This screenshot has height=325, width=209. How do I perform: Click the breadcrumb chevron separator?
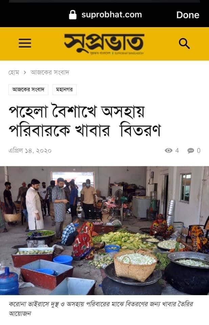point(25,72)
